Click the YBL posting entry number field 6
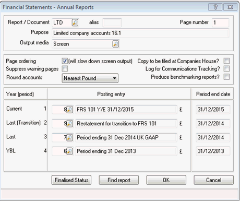Screen dimensions: 240x201 point(59,151)
